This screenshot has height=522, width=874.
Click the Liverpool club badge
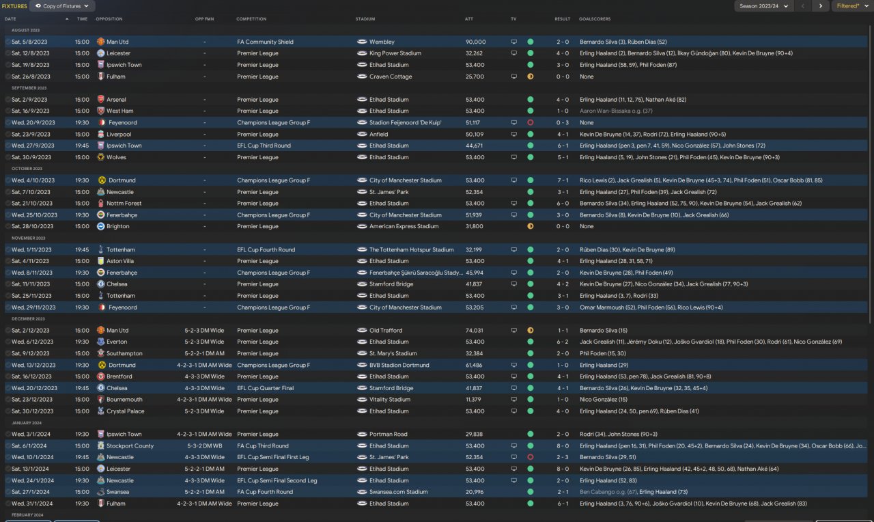(x=101, y=134)
